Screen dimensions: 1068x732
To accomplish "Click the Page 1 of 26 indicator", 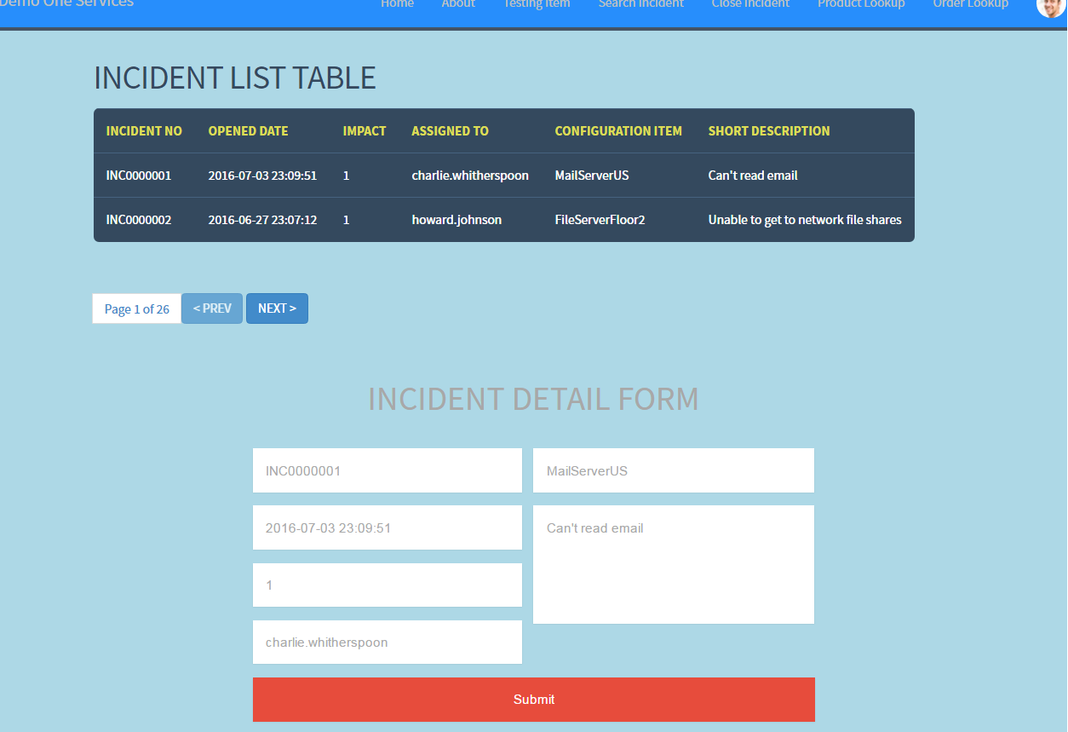I will click(x=135, y=308).
